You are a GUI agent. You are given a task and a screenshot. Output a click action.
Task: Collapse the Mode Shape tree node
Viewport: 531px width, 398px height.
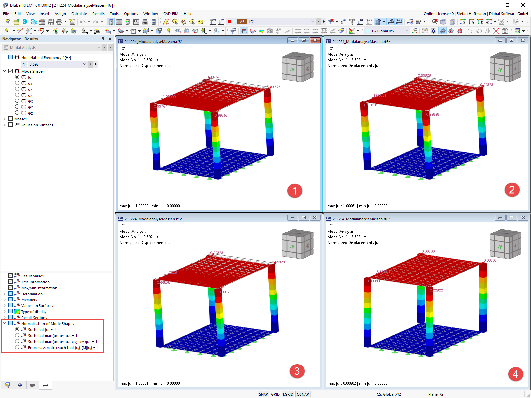click(x=4, y=71)
